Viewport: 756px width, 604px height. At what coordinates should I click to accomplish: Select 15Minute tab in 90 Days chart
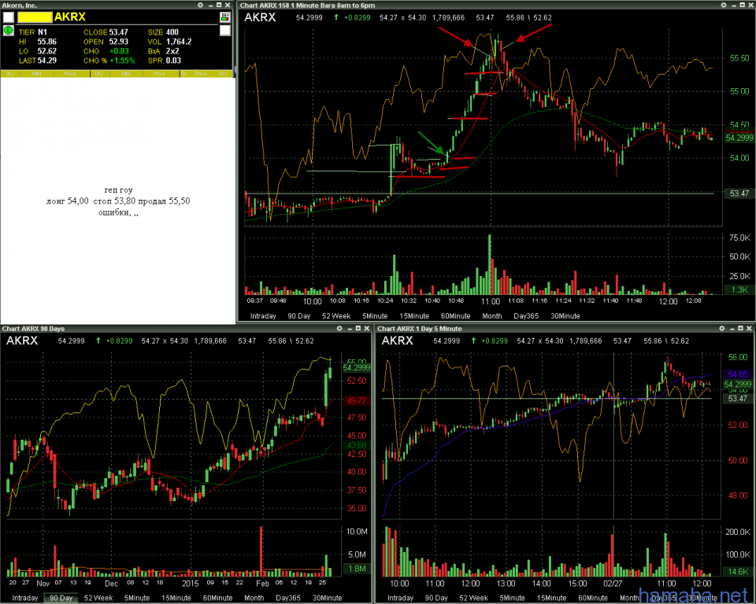[x=176, y=598]
